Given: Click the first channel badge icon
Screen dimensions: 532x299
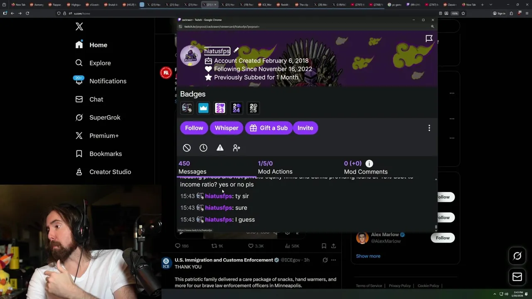Looking at the screenshot, I should click(187, 108).
